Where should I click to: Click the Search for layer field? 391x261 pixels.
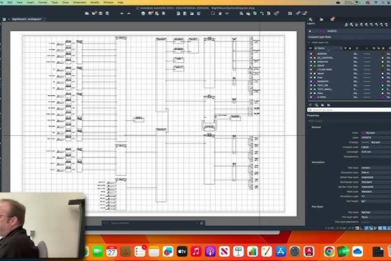pyautogui.click(x=349, y=110)
